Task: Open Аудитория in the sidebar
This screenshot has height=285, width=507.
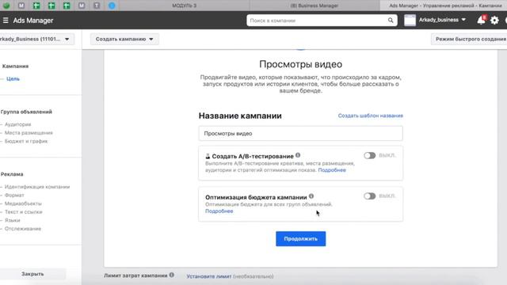Action: (17, 124)
